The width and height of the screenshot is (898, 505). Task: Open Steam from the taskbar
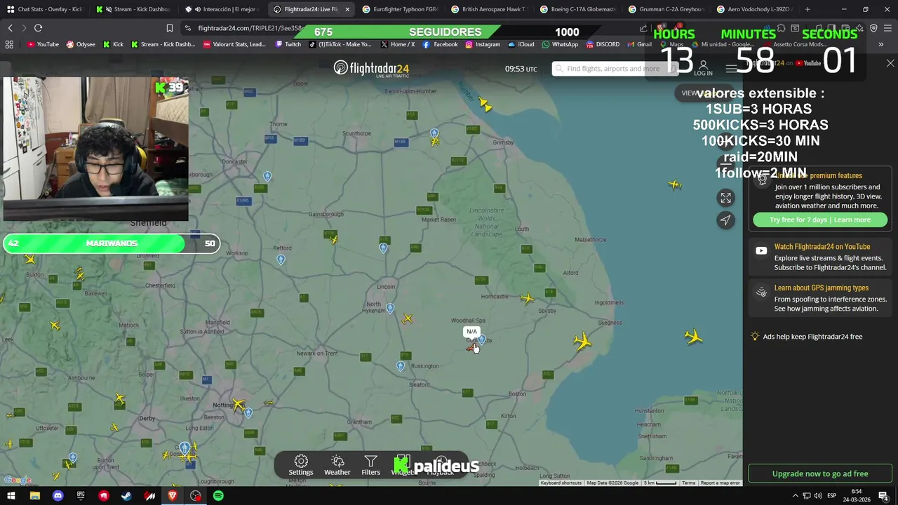[126, 496]
